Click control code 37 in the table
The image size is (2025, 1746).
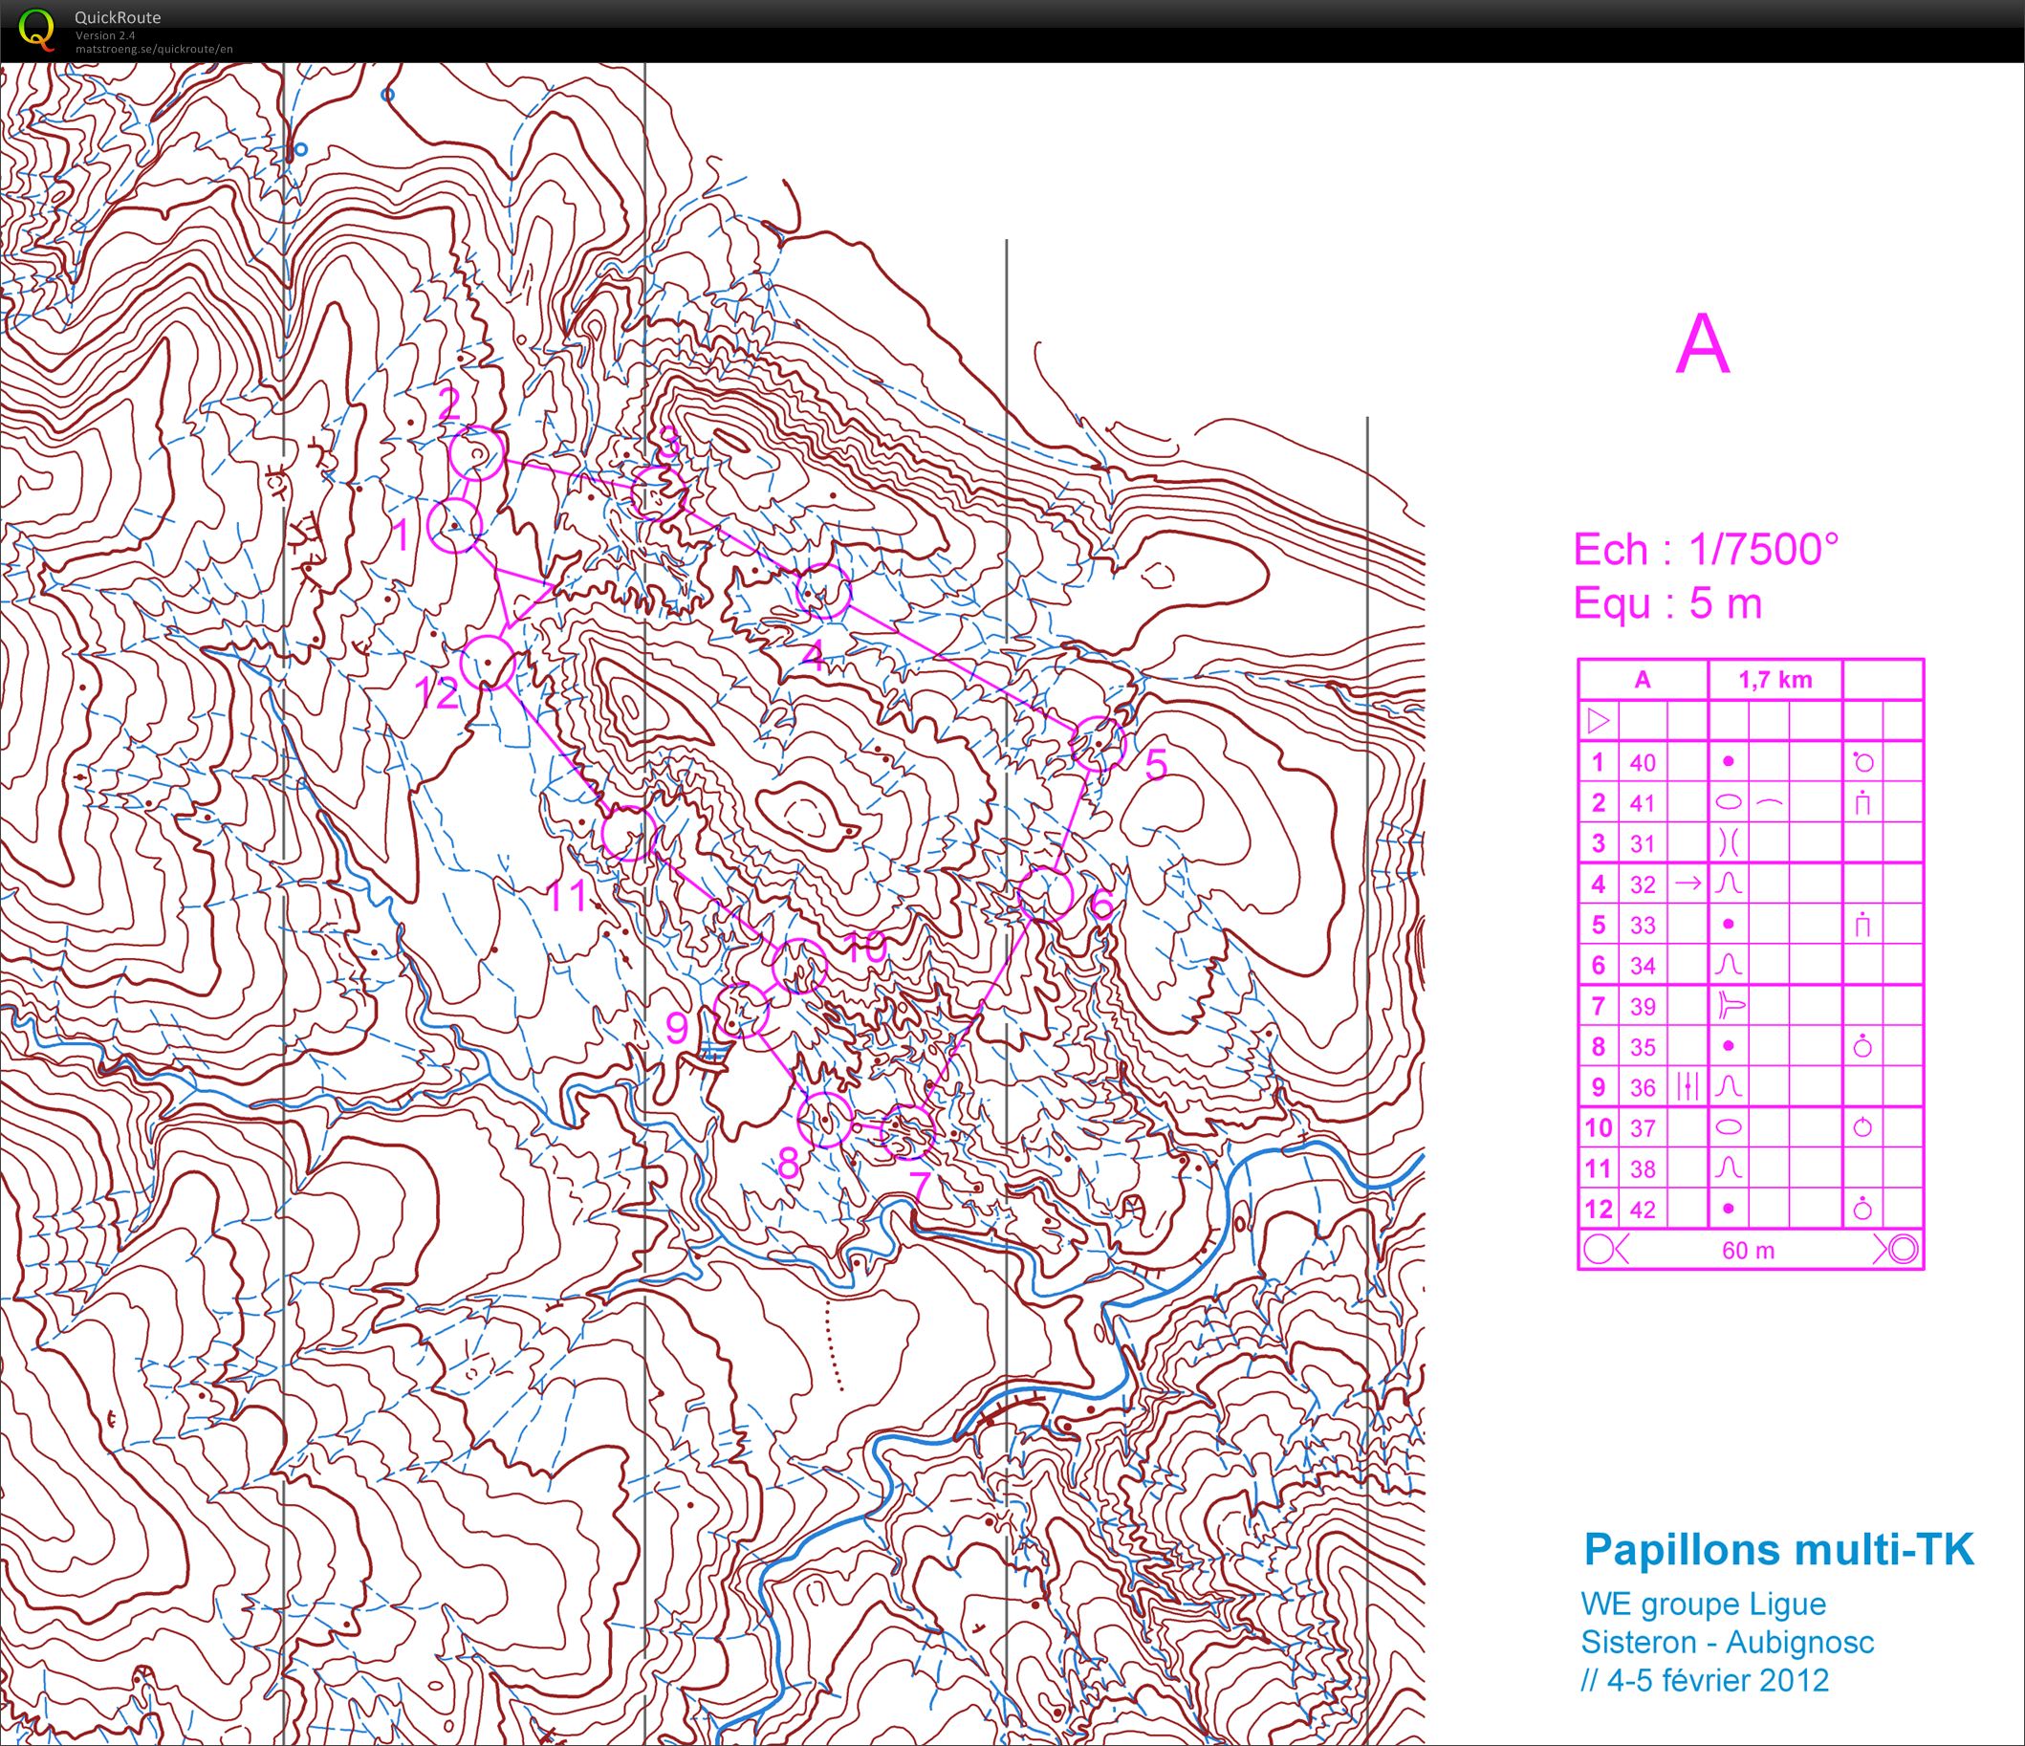click(1643, 1128)
